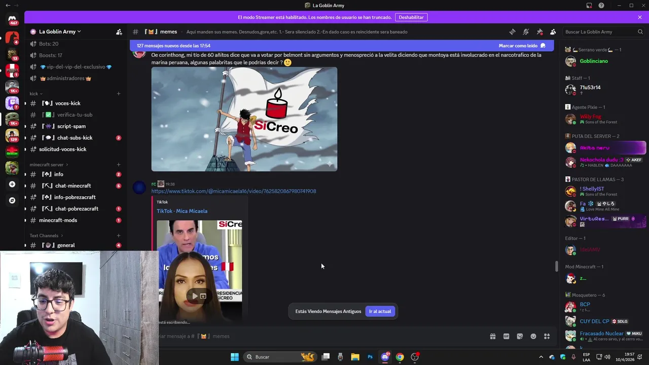The width and height of the screenshot is (649, 365).
Task: Open member ! ShellyIST profile
Action: (x=605, y=191)
